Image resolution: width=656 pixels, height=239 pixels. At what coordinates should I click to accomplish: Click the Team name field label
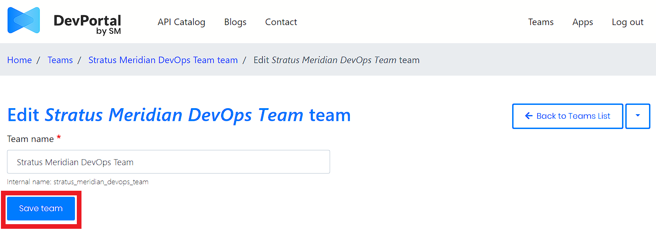pos(30,139)
